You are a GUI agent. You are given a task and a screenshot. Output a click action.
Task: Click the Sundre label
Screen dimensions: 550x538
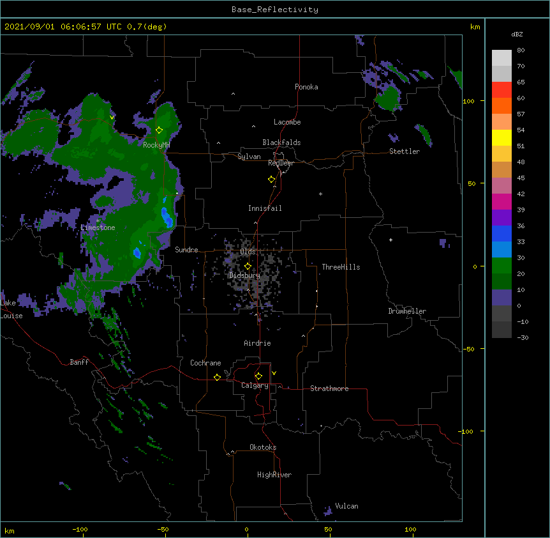click(x=186, y=250)
